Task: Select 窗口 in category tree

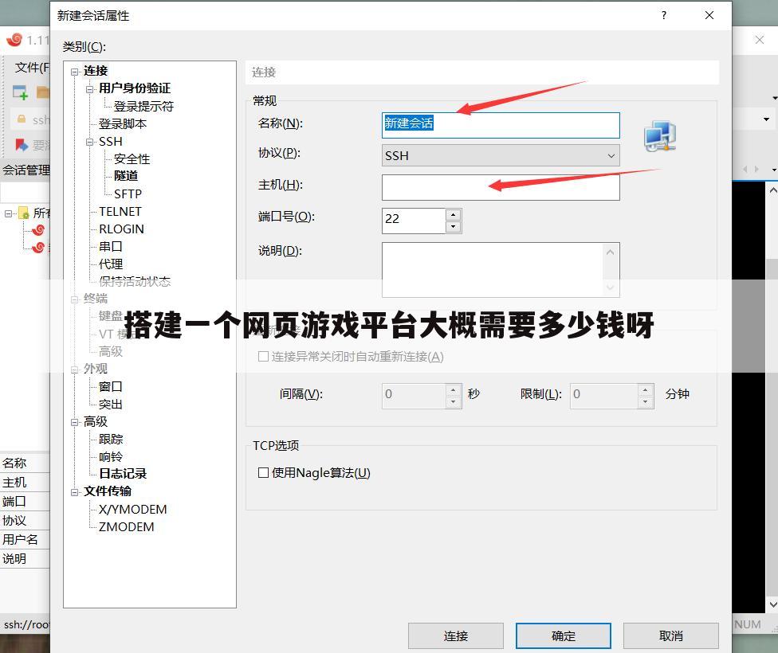Action: (x=111, y=387)
